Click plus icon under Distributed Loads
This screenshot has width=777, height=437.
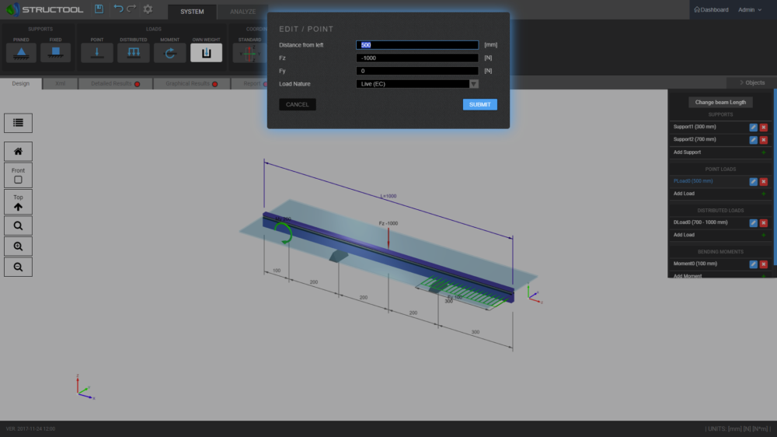[764, 235]
